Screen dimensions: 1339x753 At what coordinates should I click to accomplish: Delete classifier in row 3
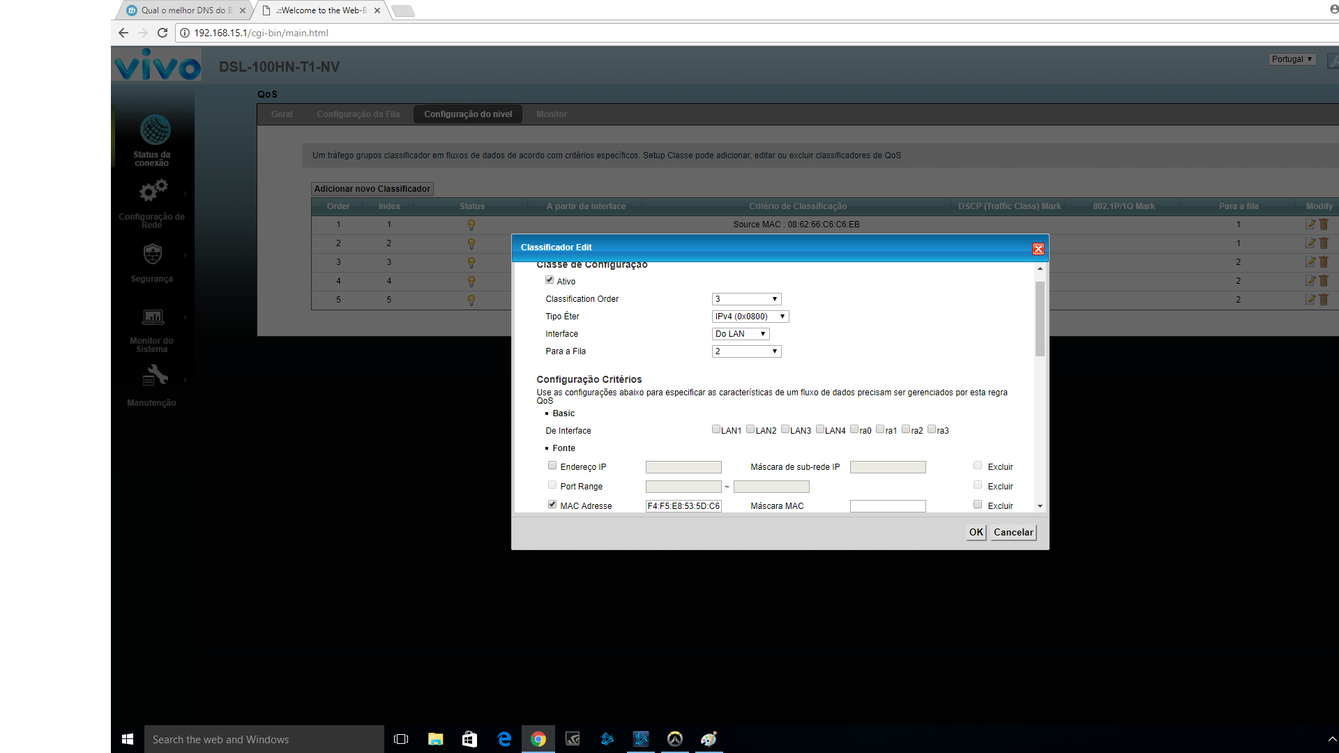tap(1324, 262)
